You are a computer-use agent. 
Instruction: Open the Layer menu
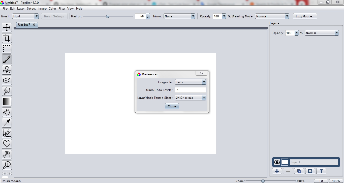[21, 9]
